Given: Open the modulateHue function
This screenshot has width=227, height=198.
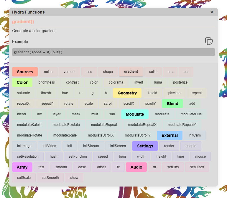Looking at the screenshot, I should click(191, 114).
